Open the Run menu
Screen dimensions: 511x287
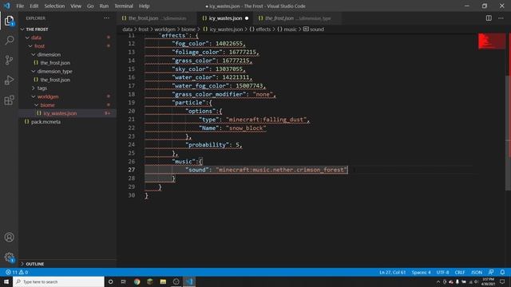[104, 6]
